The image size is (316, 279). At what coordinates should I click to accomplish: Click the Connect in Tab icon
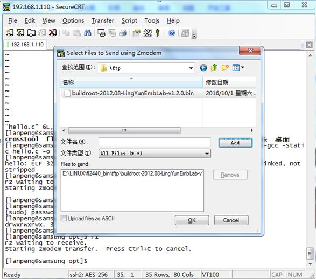pos(31,32)
